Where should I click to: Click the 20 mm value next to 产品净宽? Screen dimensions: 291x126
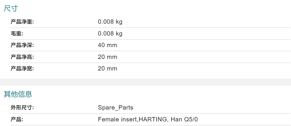pos(108,69)
